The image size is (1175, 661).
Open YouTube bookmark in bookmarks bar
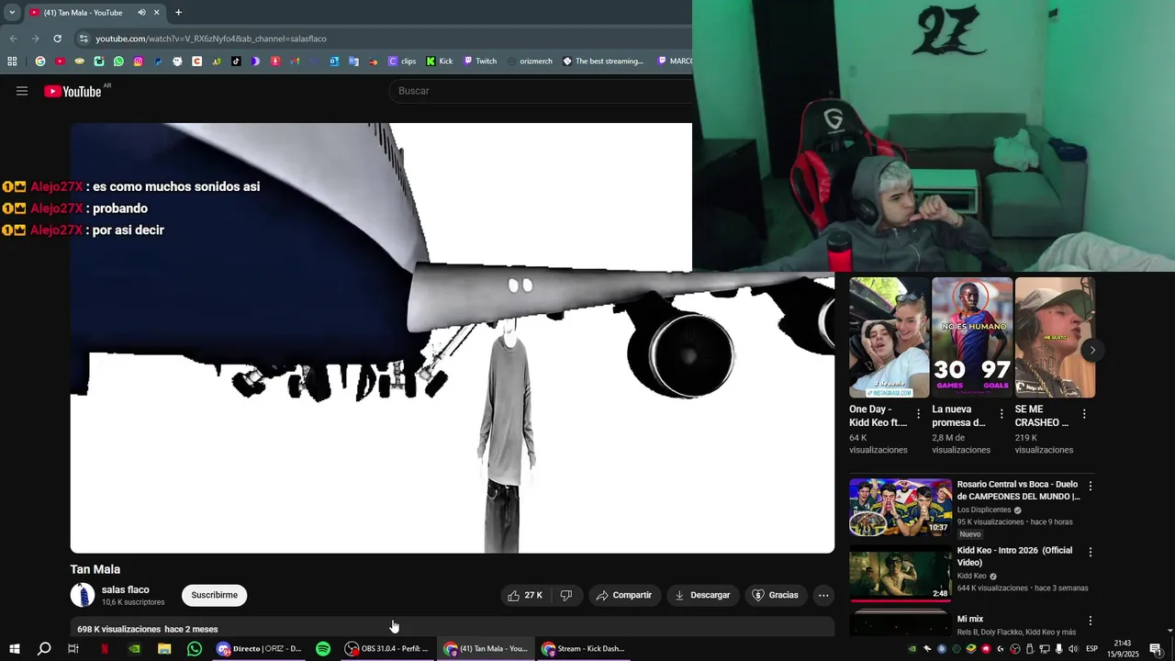pyautogui.click(x=60, y=62)
